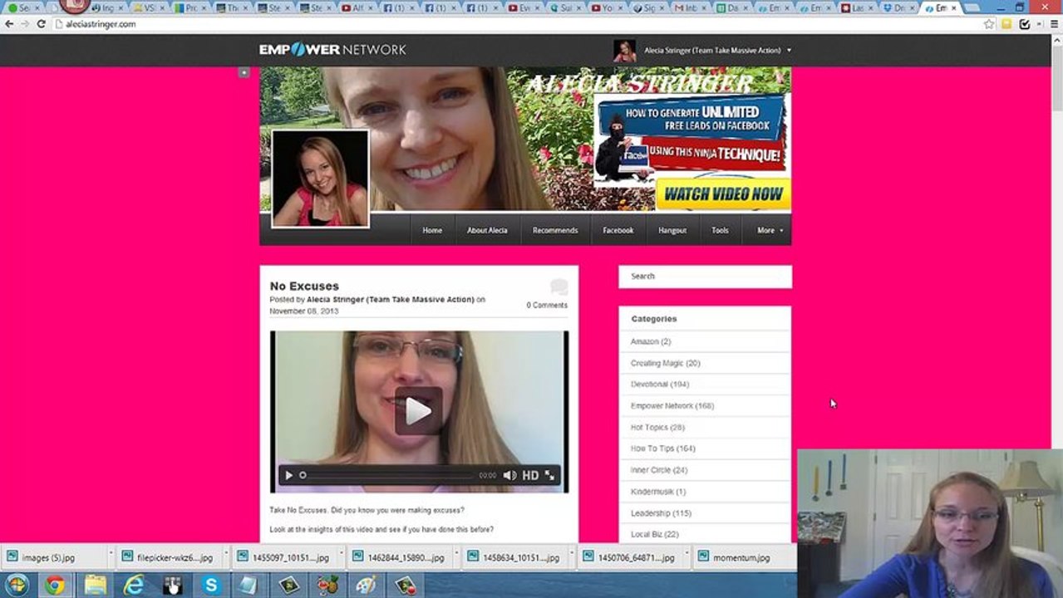Click the Empower Network logo
This screenshot has height=598, width=1063.
332,49
